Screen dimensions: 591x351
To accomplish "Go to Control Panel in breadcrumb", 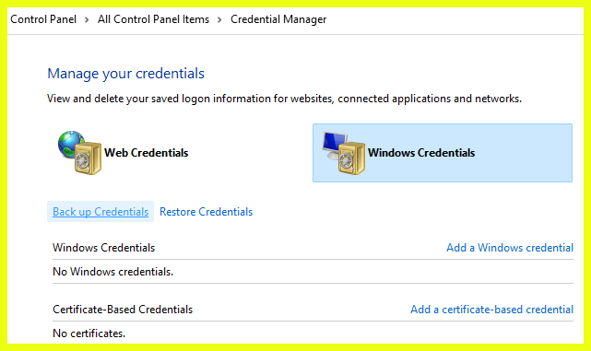I will [x=43, y=19].
